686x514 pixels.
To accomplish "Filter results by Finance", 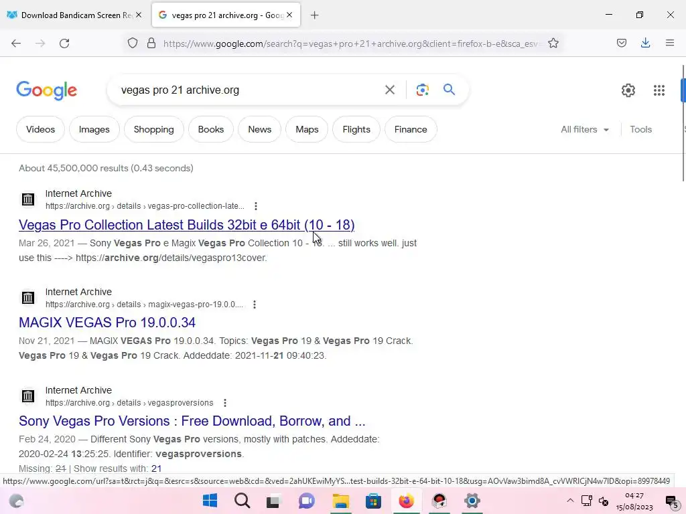I will click(x=411, y=129).
